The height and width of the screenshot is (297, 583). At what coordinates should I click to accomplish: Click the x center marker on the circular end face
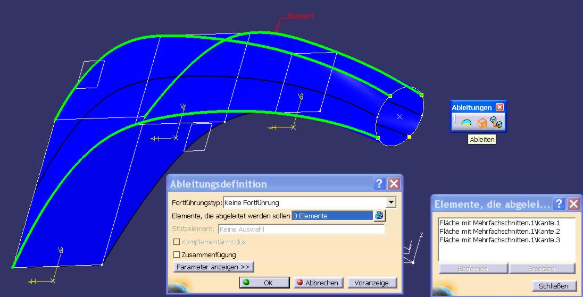click(399, 116)
